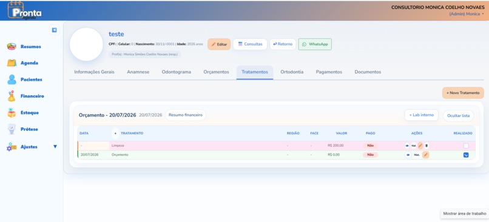Open the Odontograma tab
The height and width of the screenshot is (222, 489).
click(176, 72)
